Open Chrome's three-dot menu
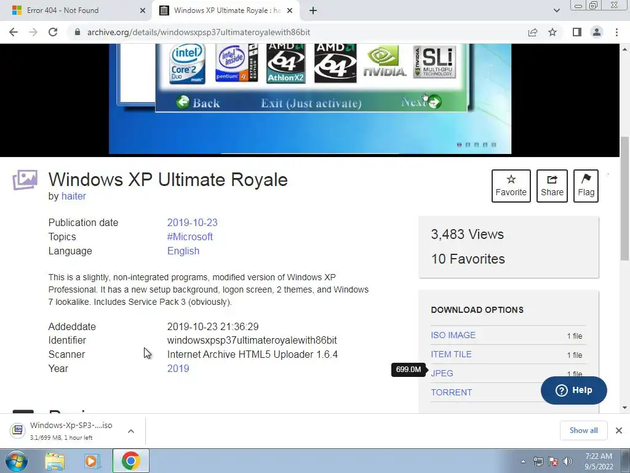630x473 pixels. (x=616, y=32)
